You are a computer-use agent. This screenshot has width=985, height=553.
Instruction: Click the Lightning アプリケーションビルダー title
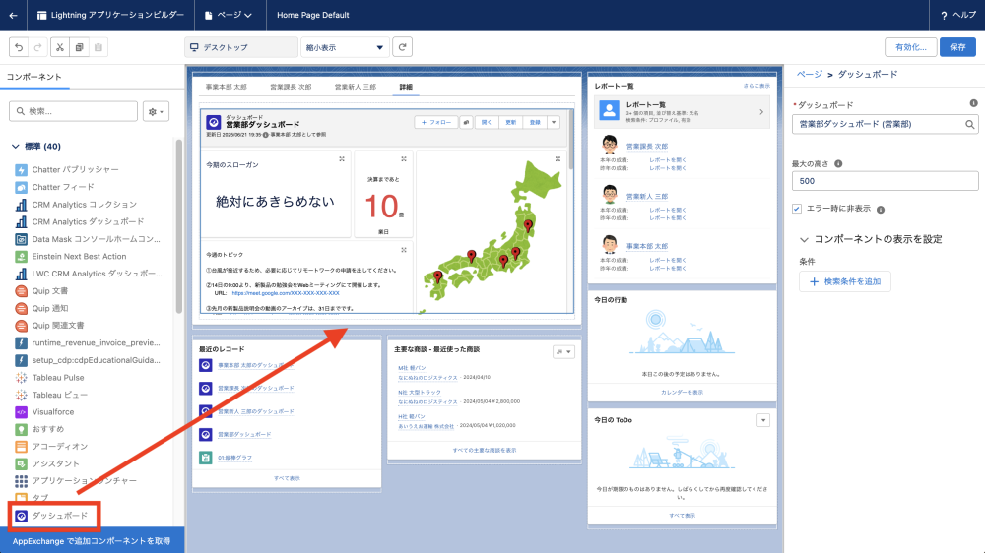click(x=117, y=15)
